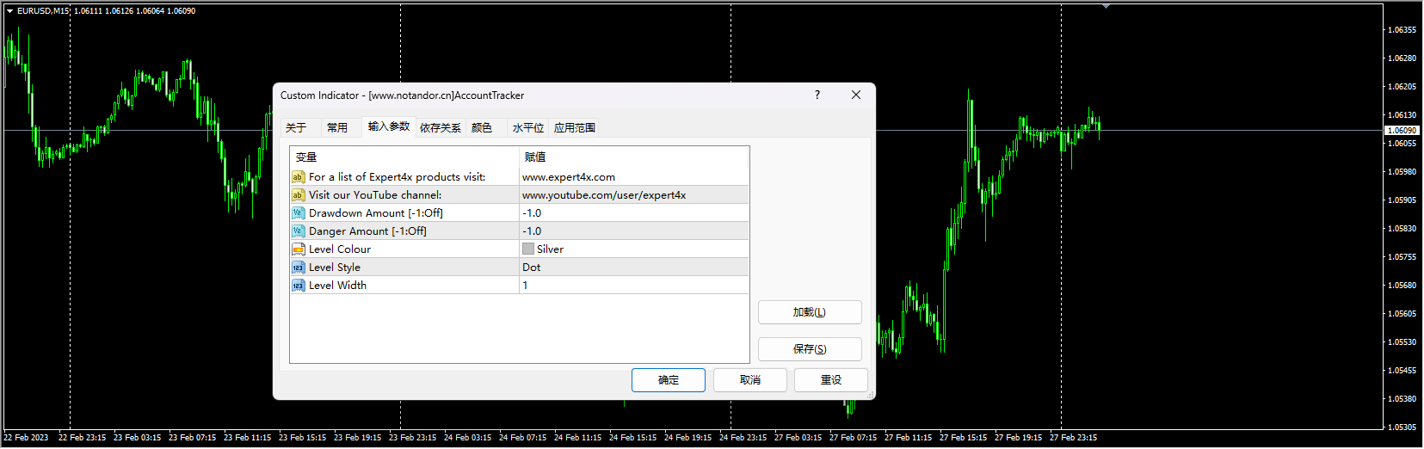Image resolution: width=1424 pixels, height=449 pixels.
Task: Click the Level Width integer icon
Action: coord(298,286)
